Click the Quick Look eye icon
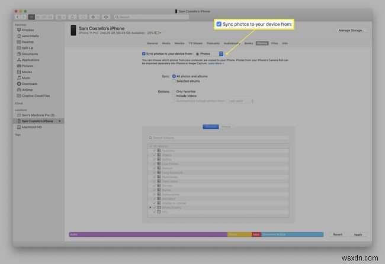The width and height of the screenshot is (385, 264). [x=106, y=17]
